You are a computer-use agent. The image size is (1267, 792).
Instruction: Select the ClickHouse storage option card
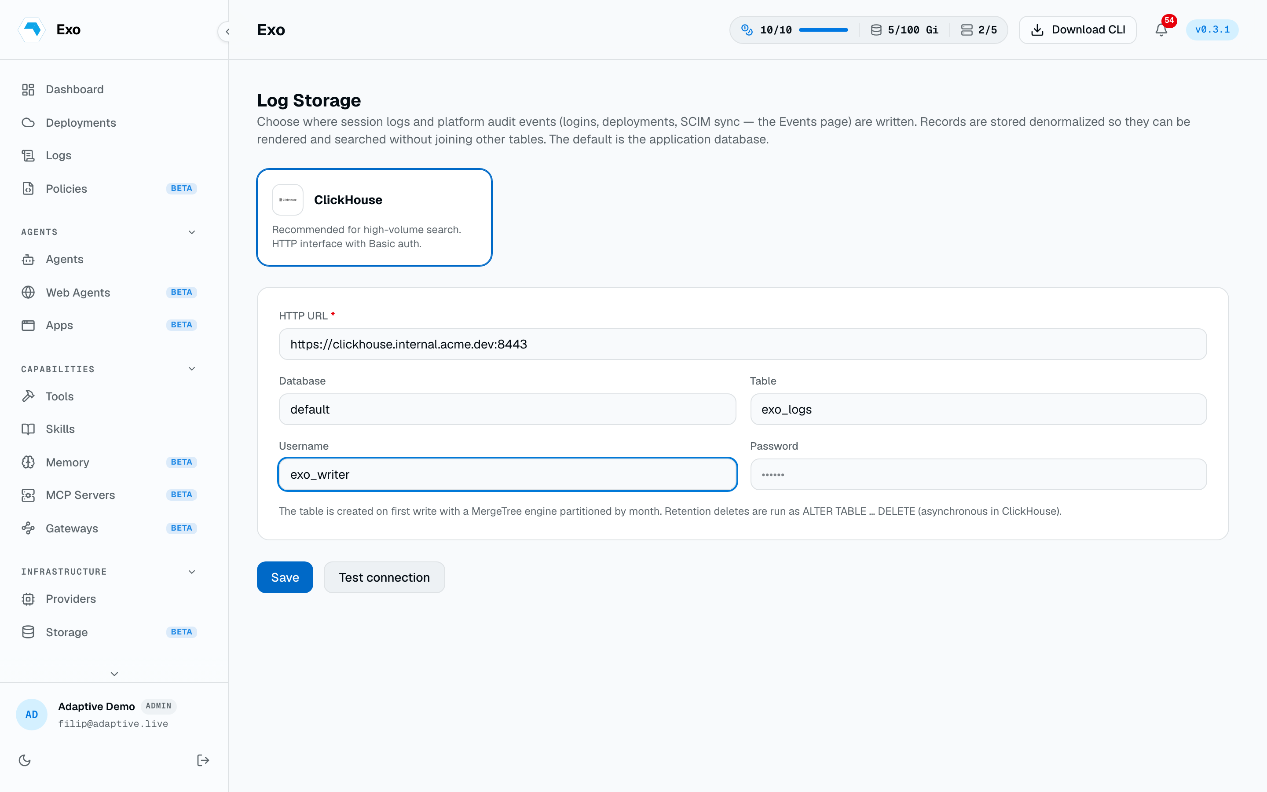[x=374, y=217]
